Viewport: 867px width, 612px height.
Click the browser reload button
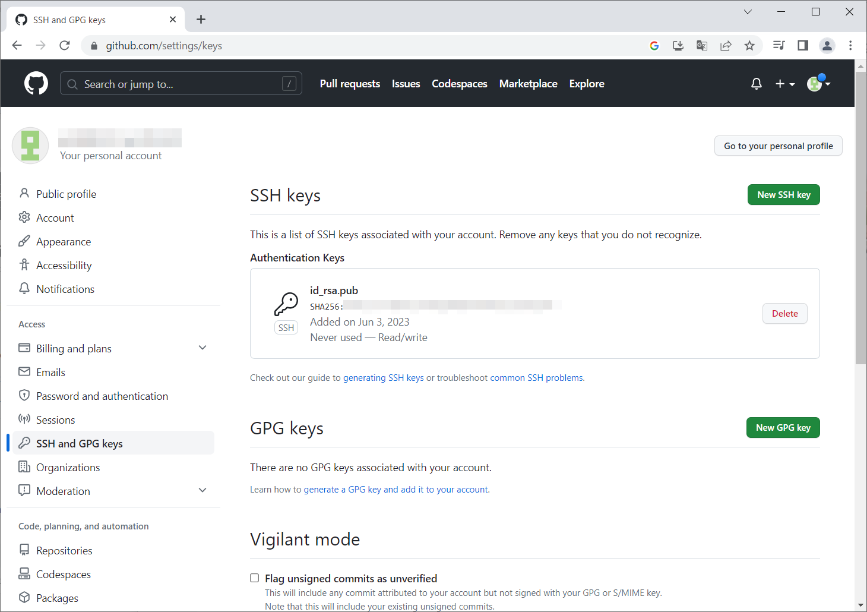[x=65, y=46]
